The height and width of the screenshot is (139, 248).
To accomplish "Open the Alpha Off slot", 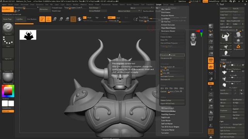I will pos(8,54).
